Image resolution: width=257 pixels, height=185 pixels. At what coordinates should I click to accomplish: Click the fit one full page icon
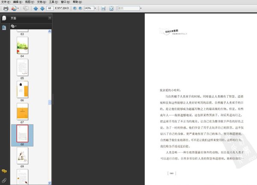pyautogui.click(x=111, y=9)
